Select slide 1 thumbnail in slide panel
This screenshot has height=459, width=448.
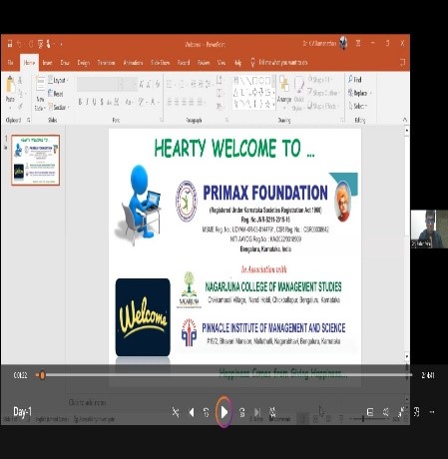click(35, 160)
